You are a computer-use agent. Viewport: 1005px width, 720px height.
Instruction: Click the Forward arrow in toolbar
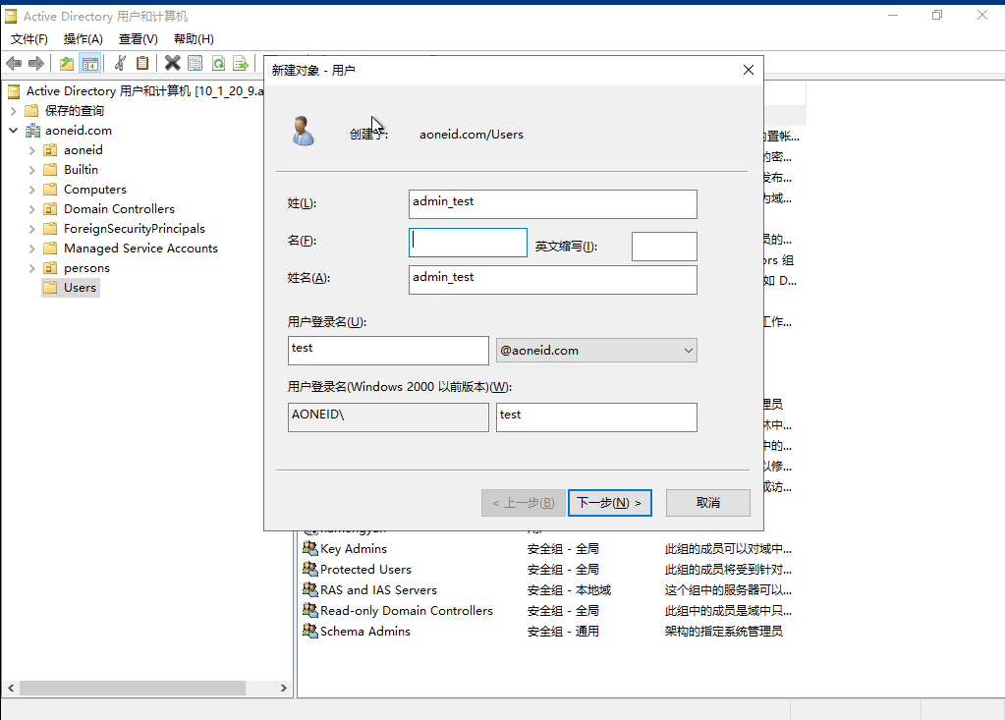coord(36,64)
